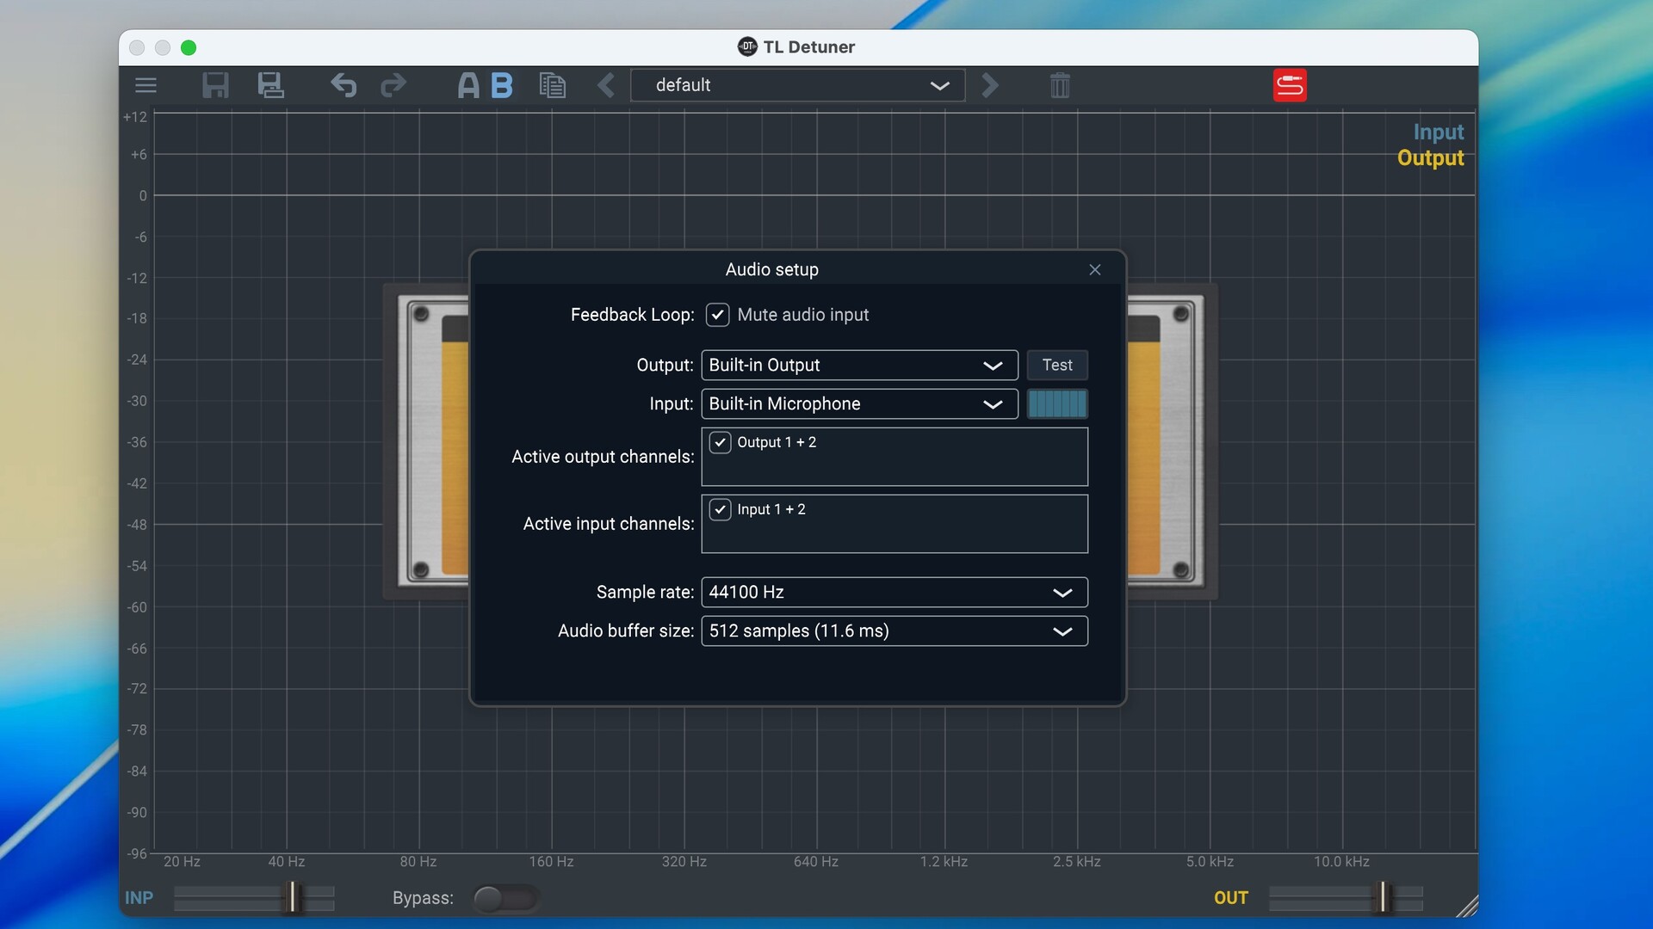Open the Audio buffer size dropdown
This screenshot has width=1653, height=929.
click(x=895, y=631)
